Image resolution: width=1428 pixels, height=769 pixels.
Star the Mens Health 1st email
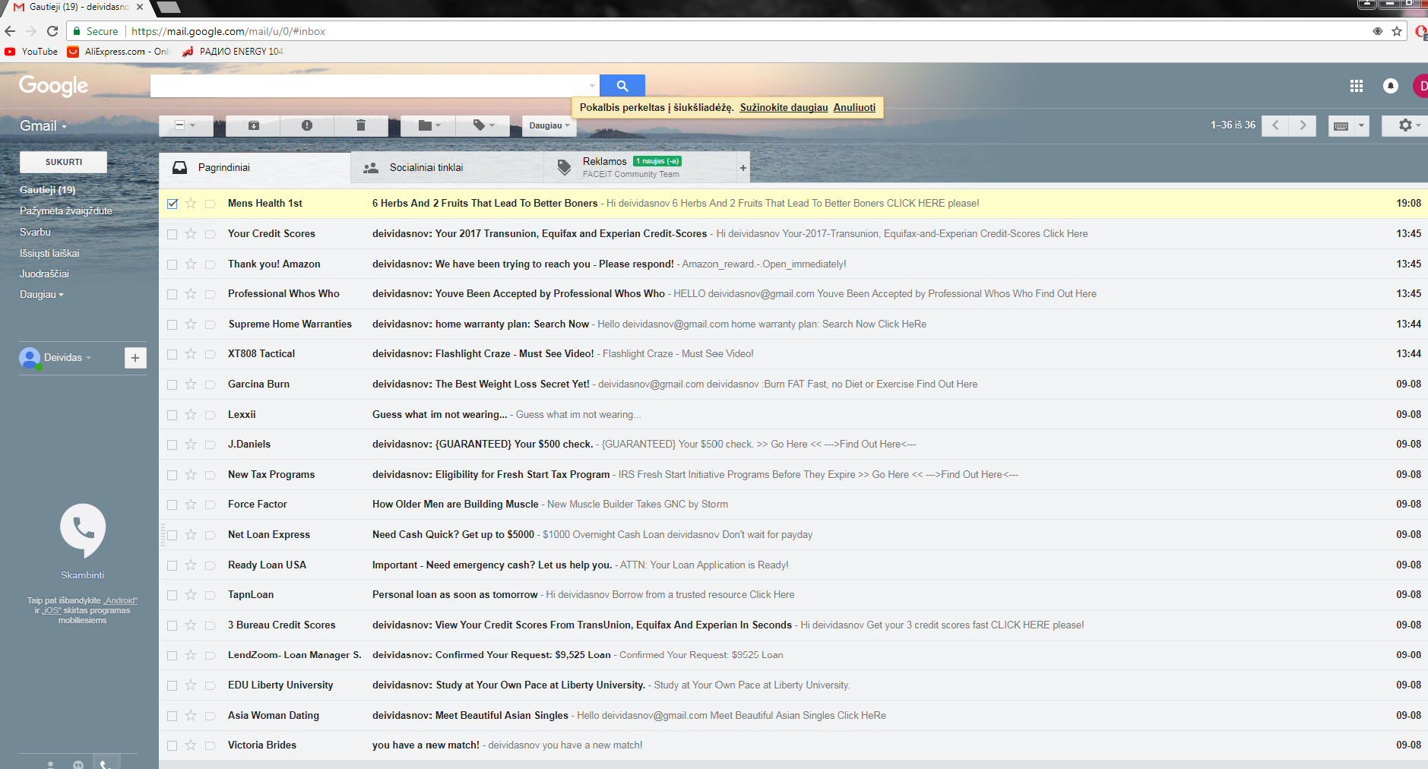point(191,203)
